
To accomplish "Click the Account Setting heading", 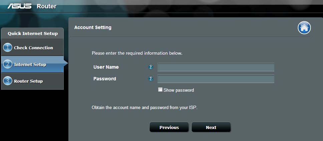I will pos(93,27).
